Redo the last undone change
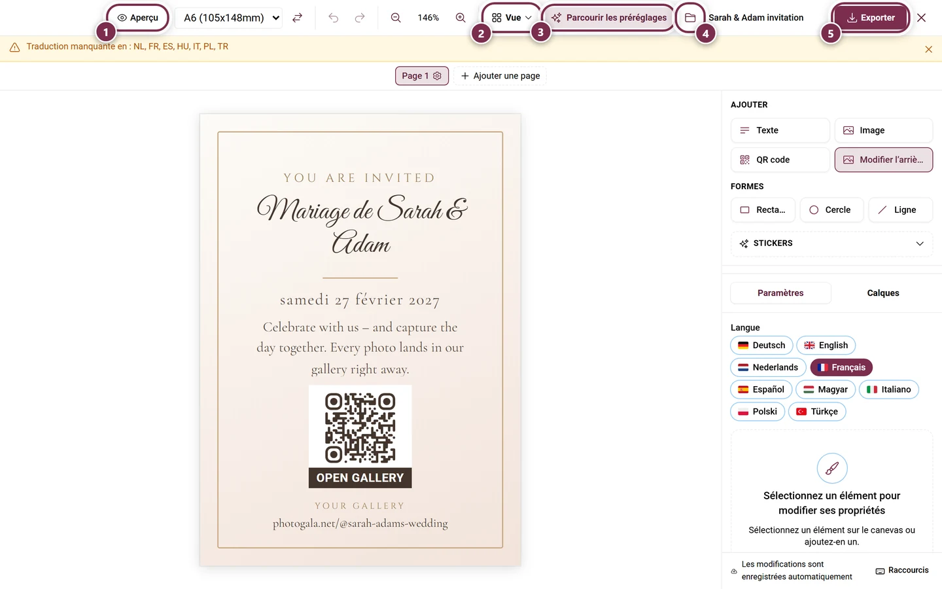 click(360, 18)
